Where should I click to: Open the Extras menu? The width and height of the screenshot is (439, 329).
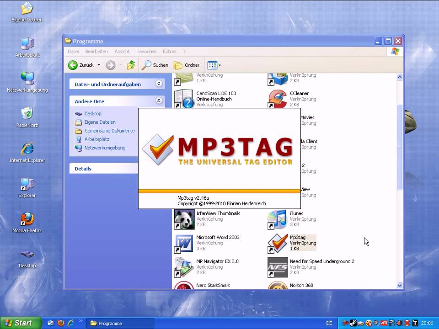[x=169, y=52]
